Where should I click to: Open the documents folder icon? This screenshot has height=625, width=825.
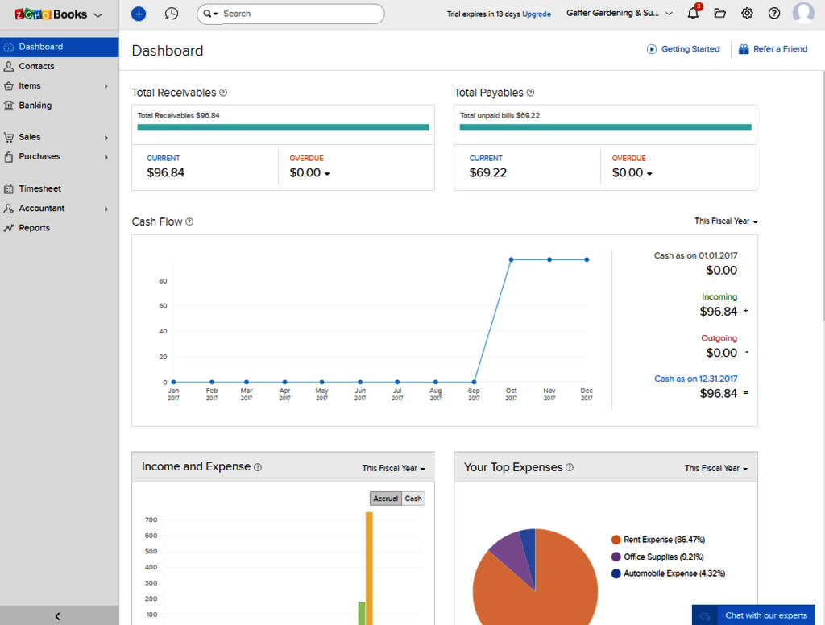coord(719,14)
